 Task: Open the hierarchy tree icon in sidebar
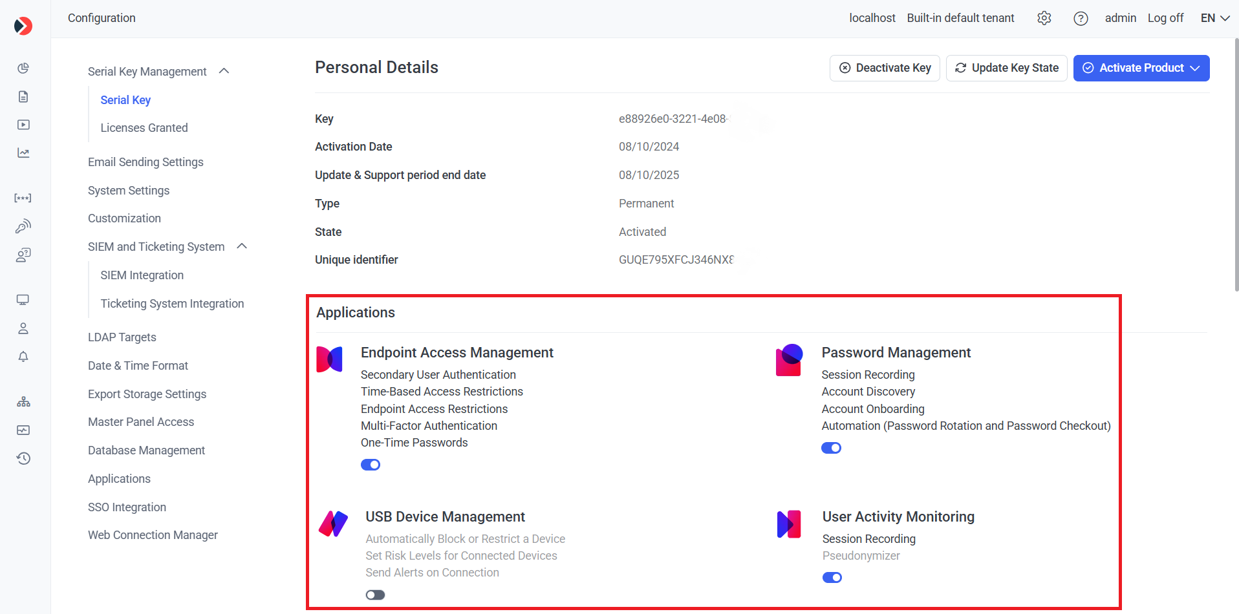[23, 402]
